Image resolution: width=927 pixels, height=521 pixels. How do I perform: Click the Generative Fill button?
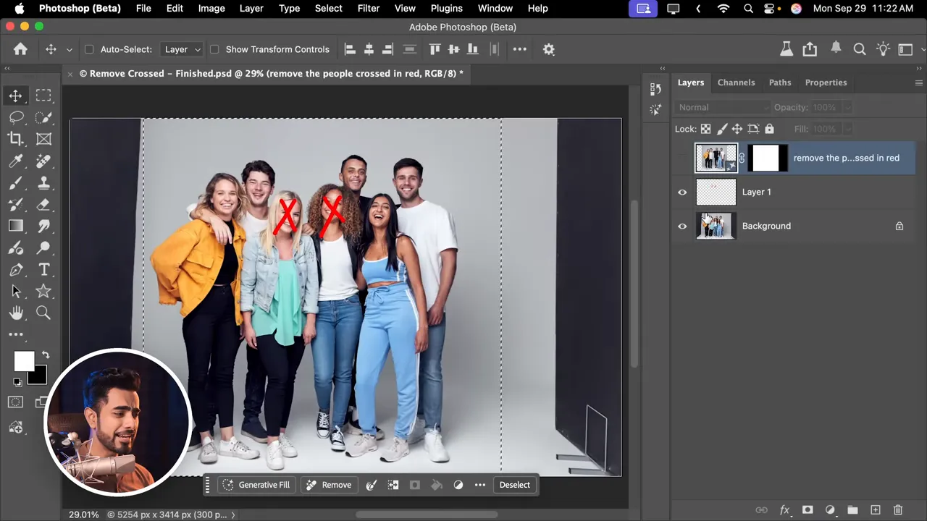click(256, 485)
